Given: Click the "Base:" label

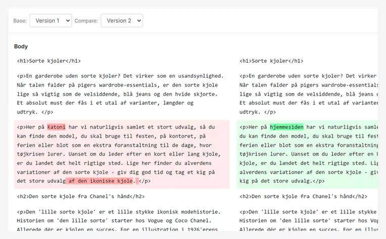Looking at the screenshot, I should click(x=20, y=21).
